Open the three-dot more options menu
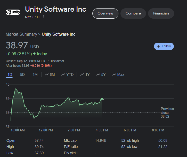Viewport: 187px width, 157px height. click(x=44, y=17)
